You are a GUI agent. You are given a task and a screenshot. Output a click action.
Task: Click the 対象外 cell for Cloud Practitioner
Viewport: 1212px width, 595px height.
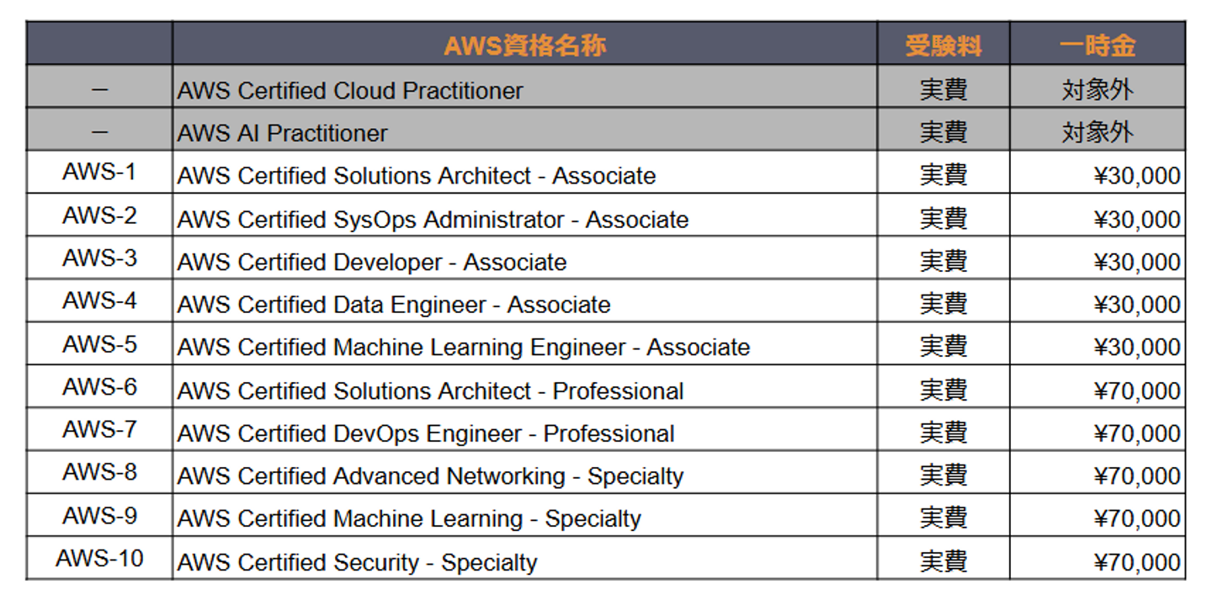tap(1097, 91)
